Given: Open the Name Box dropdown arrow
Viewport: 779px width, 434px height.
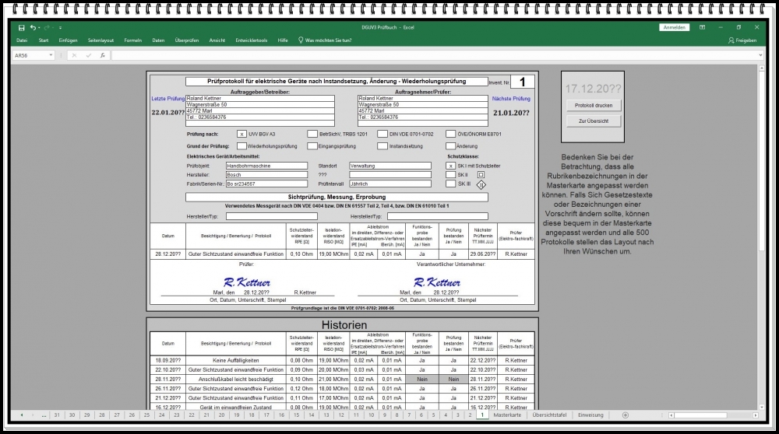Looking at the screenshot, I should tap(51, 55).
